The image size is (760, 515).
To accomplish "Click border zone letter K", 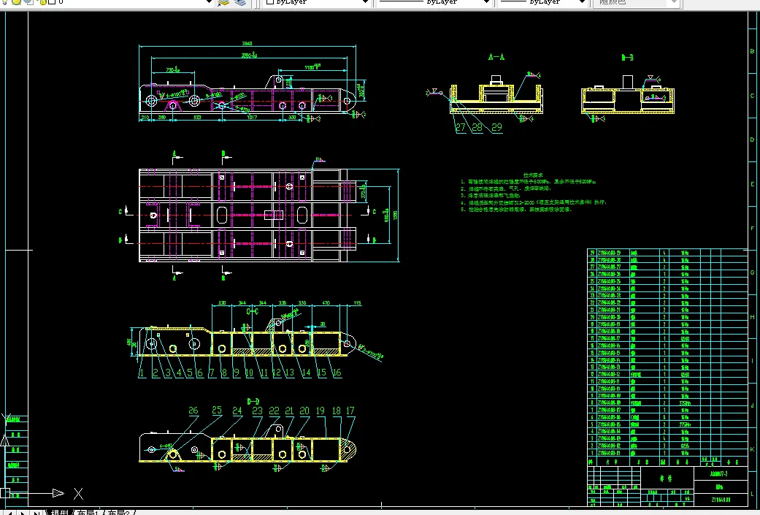I will click(752, 449).
